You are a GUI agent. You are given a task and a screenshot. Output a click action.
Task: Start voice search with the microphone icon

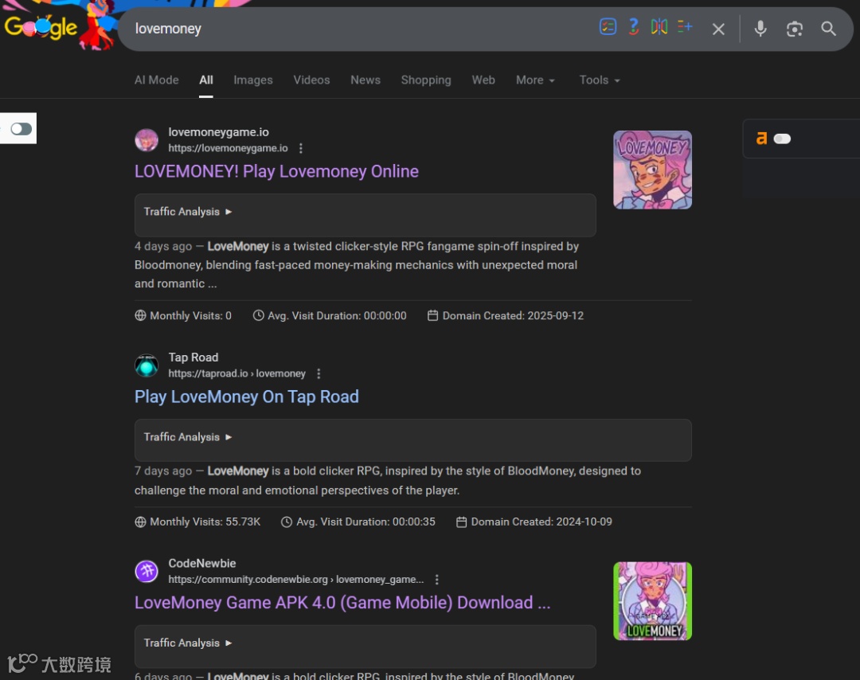click(x=760, y=29)
